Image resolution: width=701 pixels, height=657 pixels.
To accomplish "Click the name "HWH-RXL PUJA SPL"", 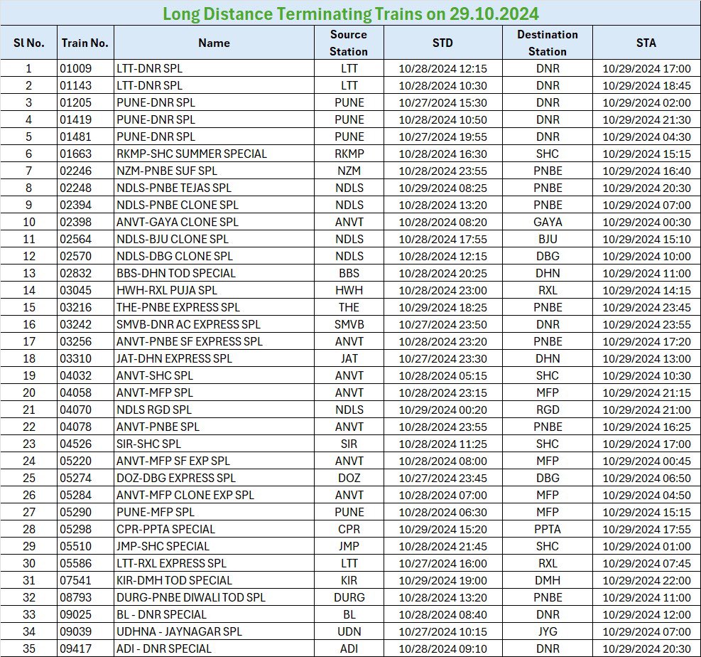I will point(167,290).
